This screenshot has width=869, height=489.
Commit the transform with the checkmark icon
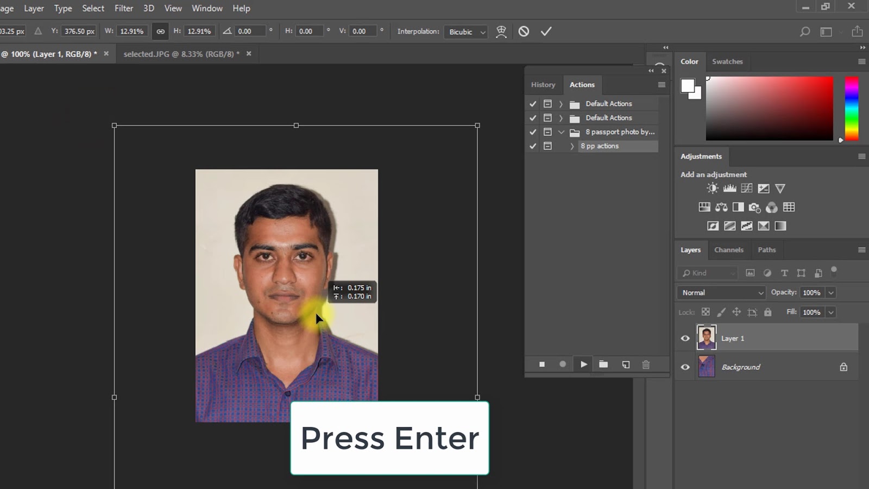[x=546, y=32]
